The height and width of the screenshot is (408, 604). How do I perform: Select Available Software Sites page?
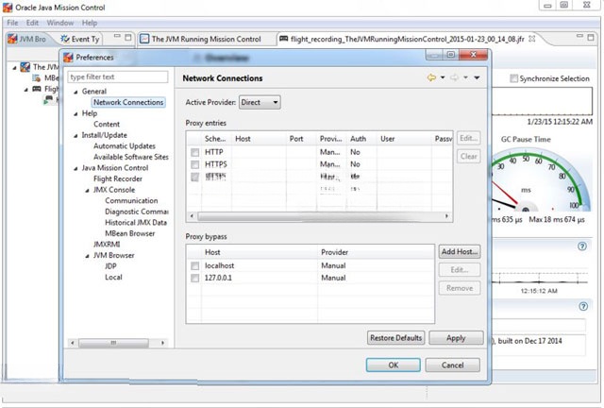point(131,157)
